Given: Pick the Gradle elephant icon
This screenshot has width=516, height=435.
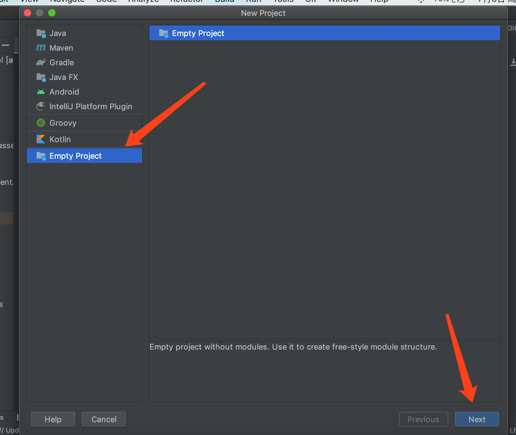Looking at the screenshot, I should [41, 63].
